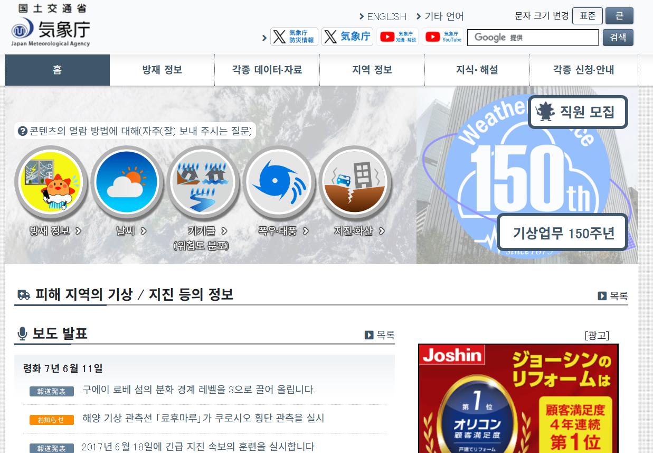Set text size to 표준
653x453 pixels.
click(588, 16)
